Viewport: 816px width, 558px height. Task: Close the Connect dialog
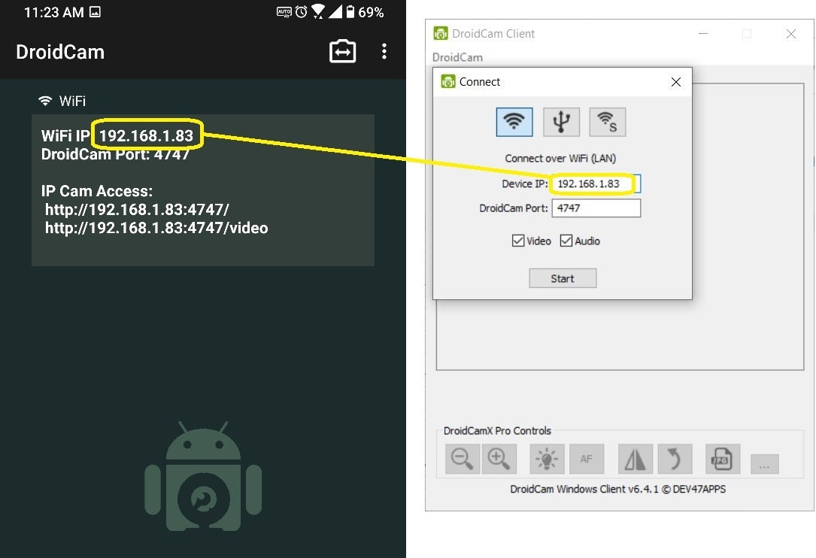point(676,82)
